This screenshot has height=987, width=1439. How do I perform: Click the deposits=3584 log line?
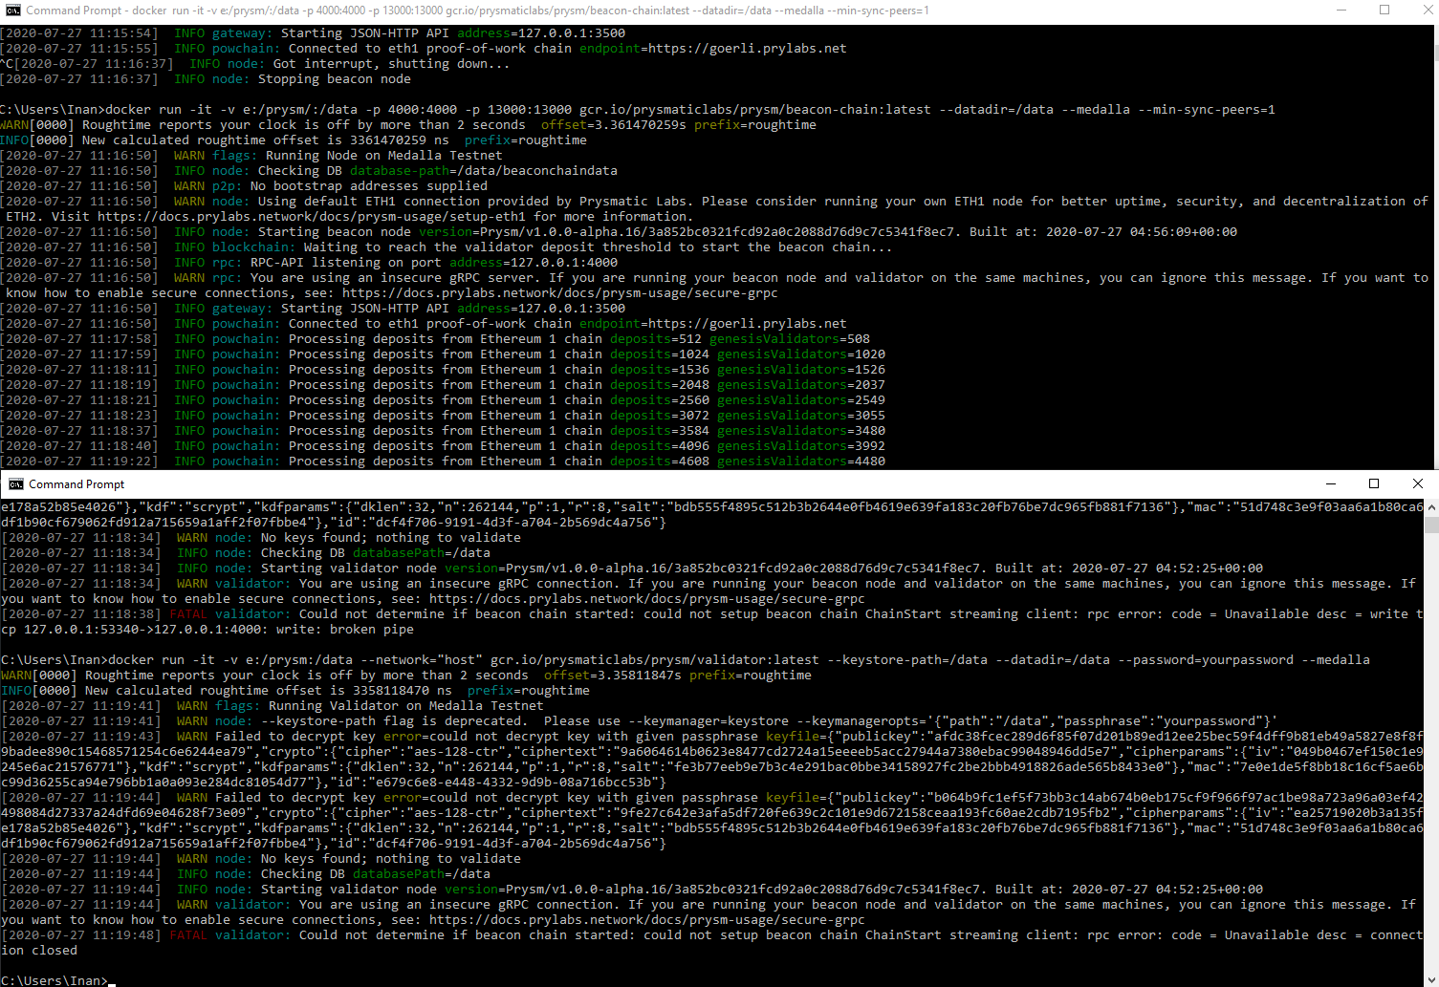[x=443, y=431]
